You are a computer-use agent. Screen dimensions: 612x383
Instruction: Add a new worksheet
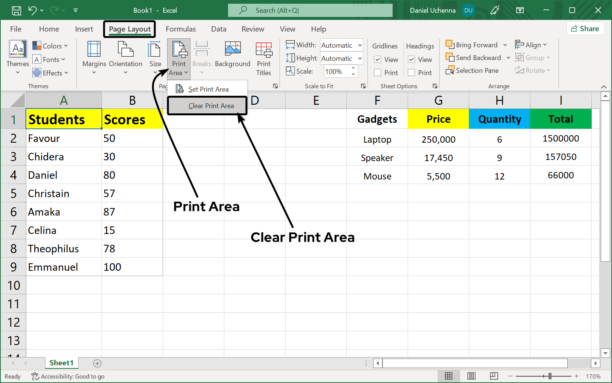tap(97, 363)
